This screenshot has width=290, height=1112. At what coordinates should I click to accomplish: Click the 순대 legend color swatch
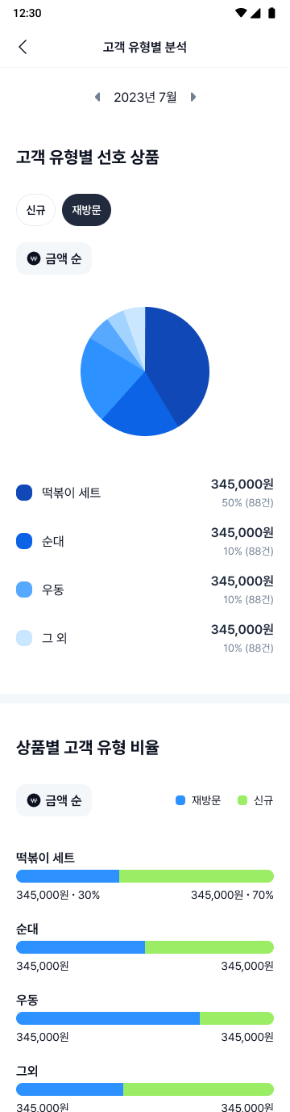point(24,541)
